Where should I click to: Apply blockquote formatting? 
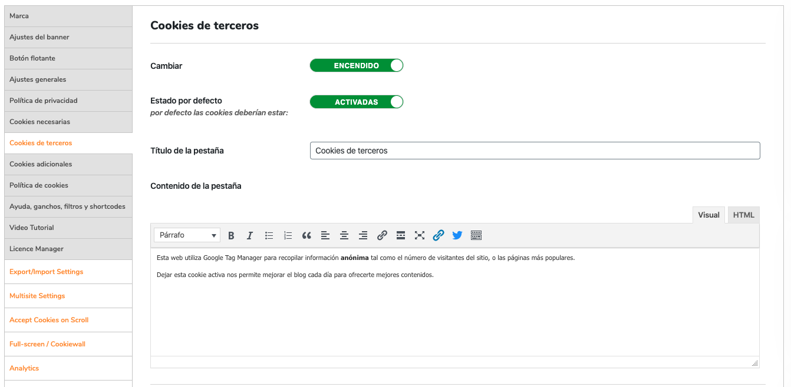306,235
